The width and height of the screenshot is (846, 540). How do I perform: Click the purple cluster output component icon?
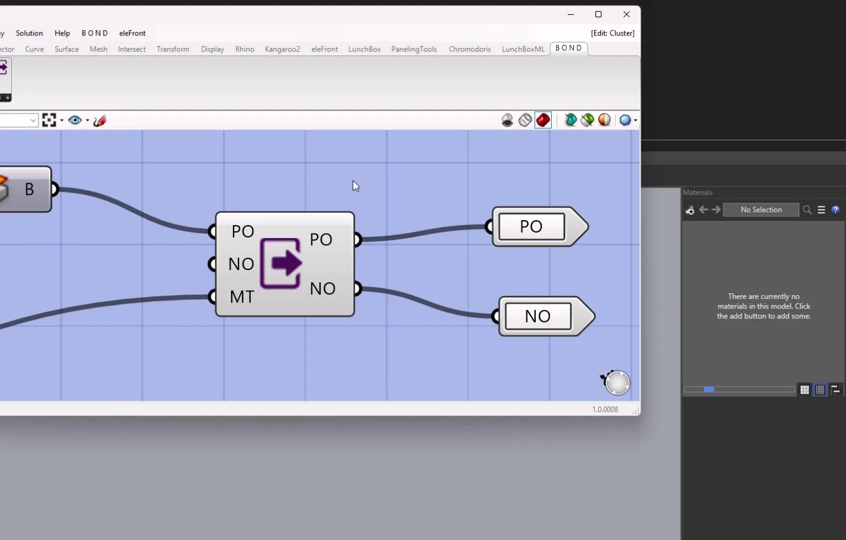281,264
